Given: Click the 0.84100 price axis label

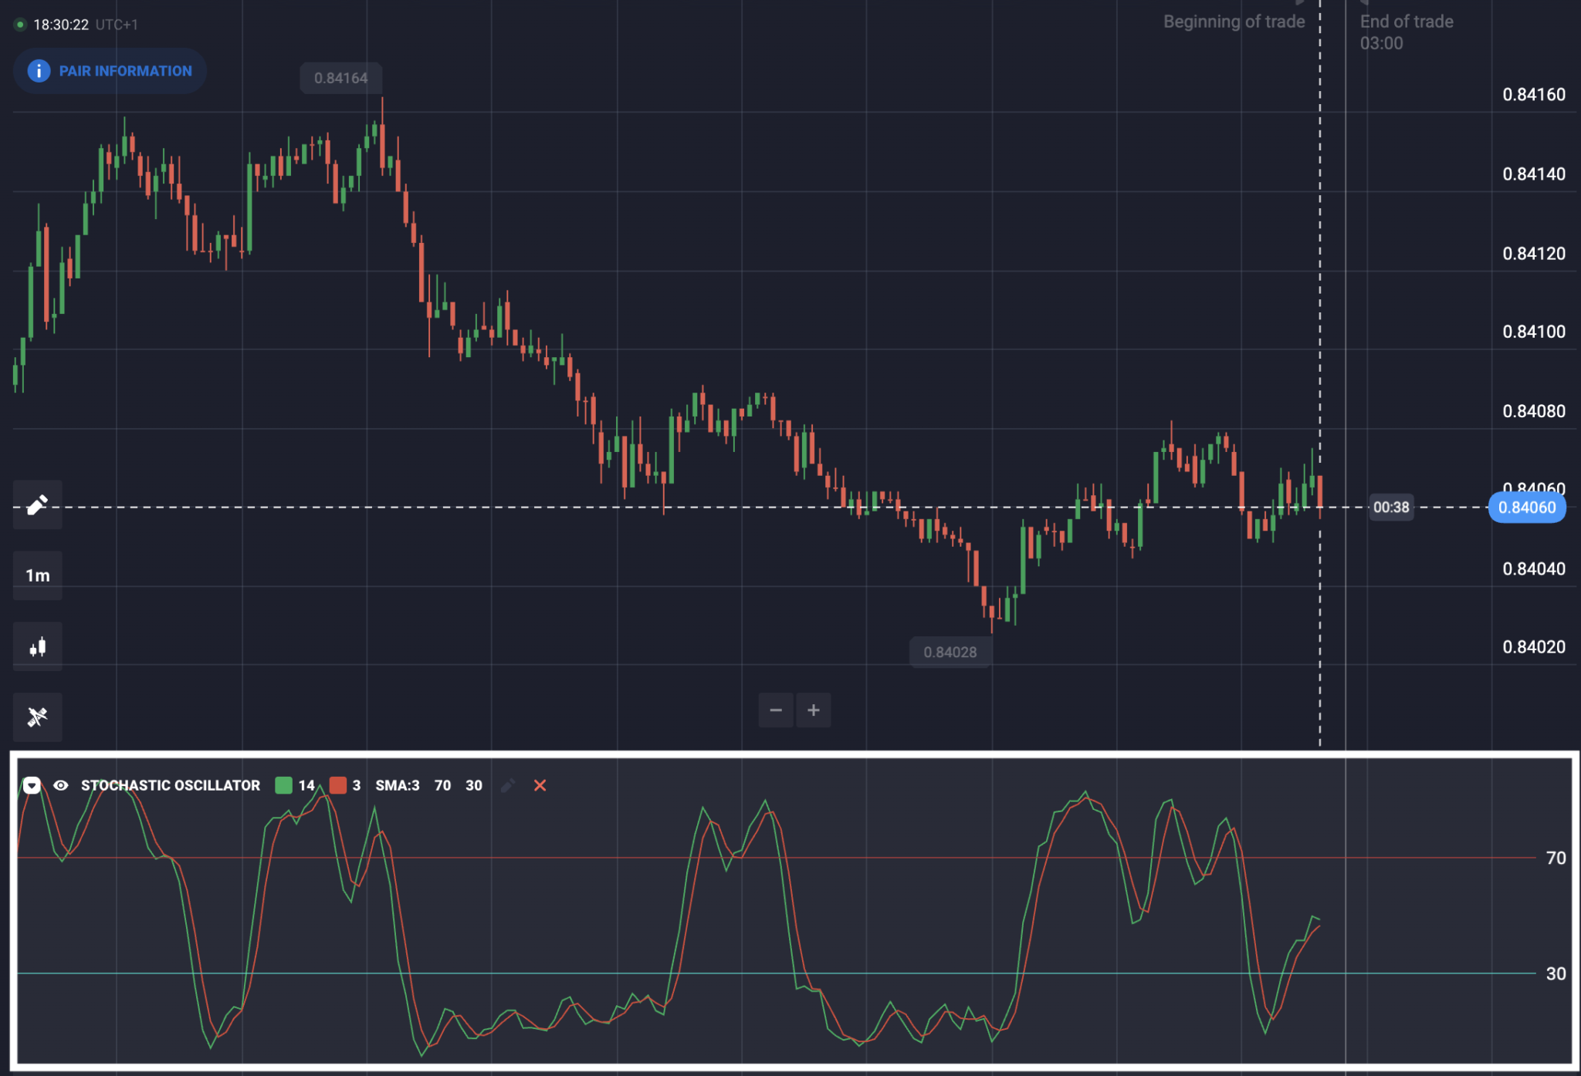Looking at the screenshot, I should pyautogui.click(x=1534, y=332).
